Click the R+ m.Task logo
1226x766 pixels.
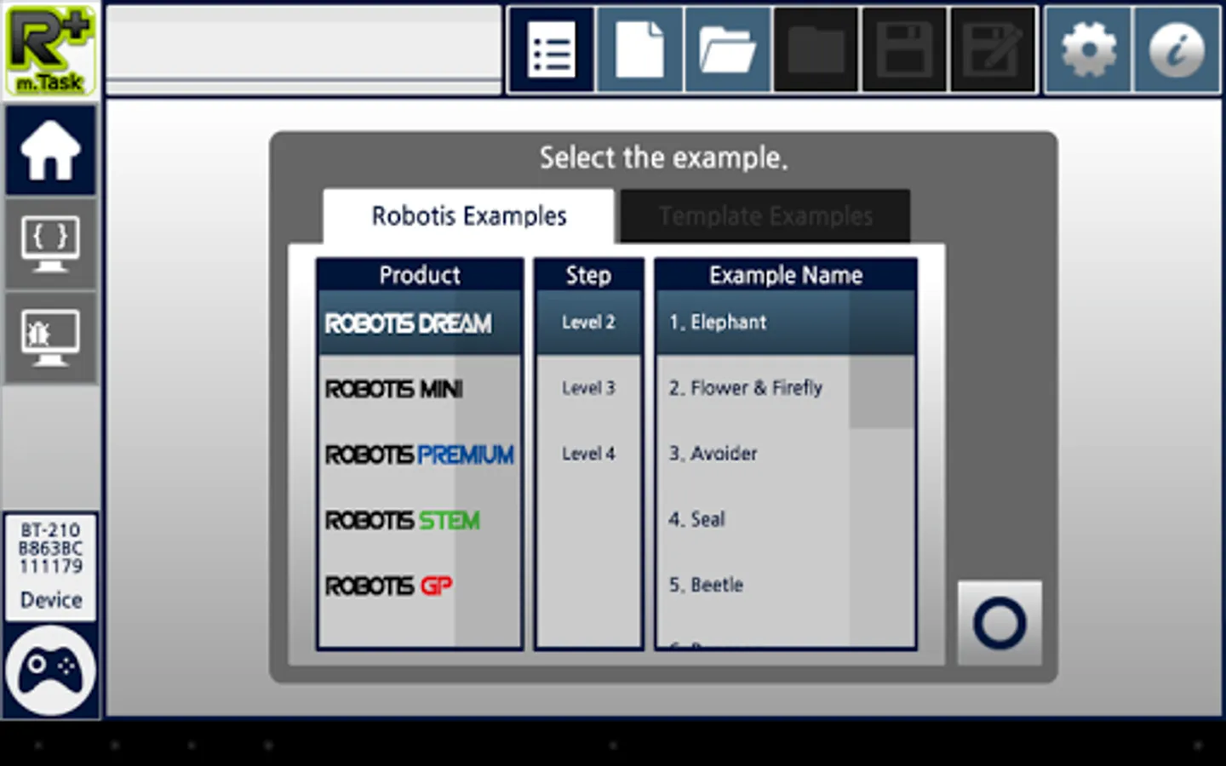50,50
